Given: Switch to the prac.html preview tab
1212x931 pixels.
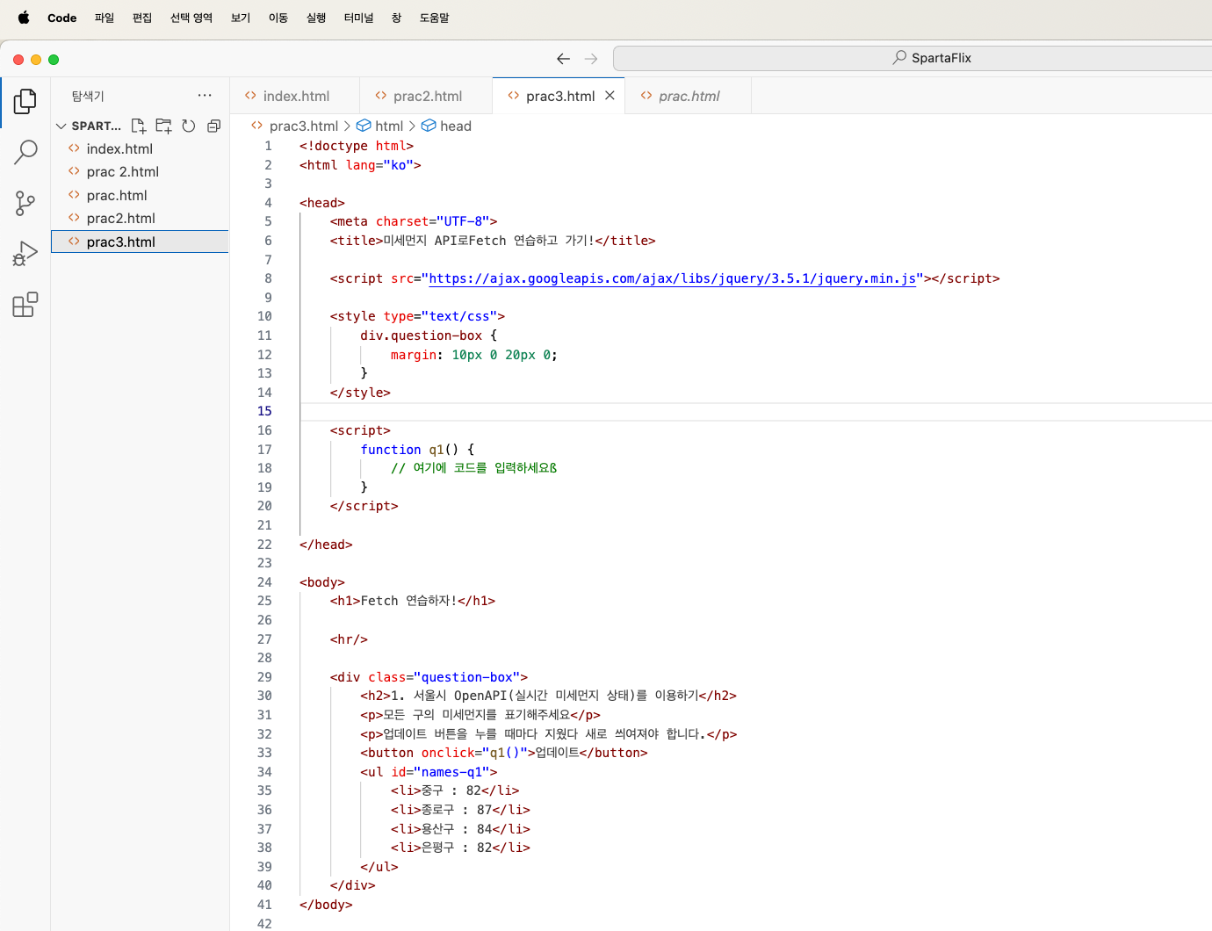Looking at the screenshot, I should pos(689,96).
